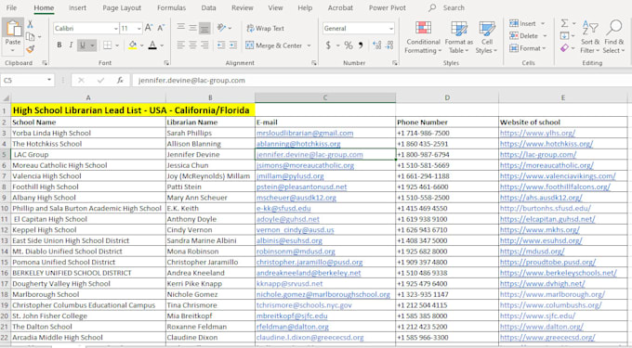This screenshot has width=632, height=348.
Task: Align text right
Action: click(x=204, y=45)
